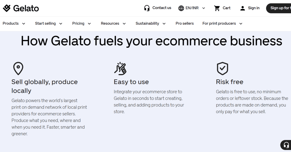Click the globe language icon

(x=181, y=8)
